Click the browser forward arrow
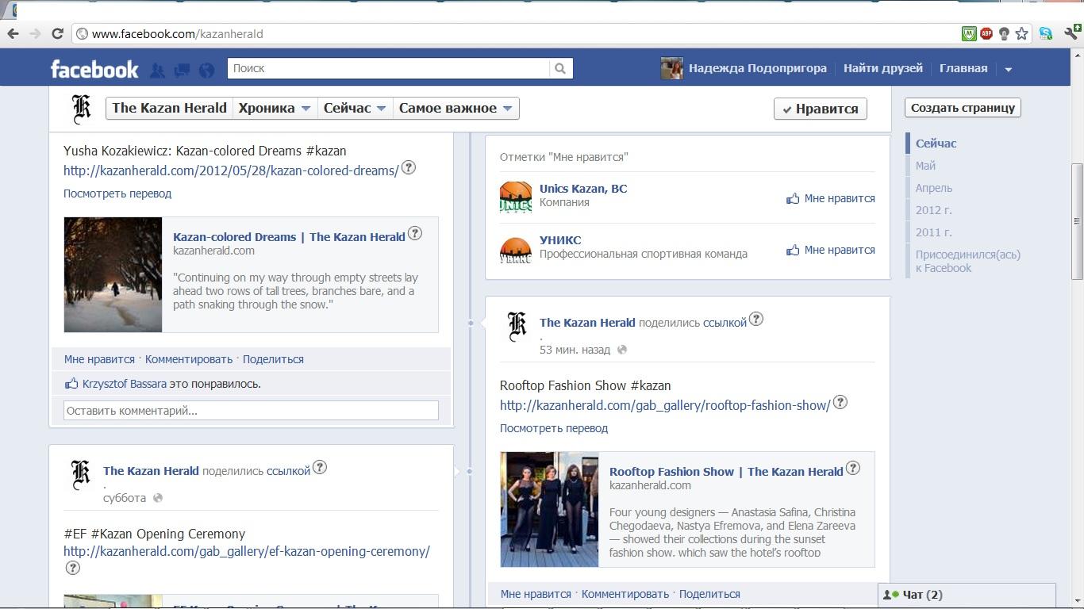The width and height of the screenshot is (1084, 609). pyautogui.click(x=35, y=33)
